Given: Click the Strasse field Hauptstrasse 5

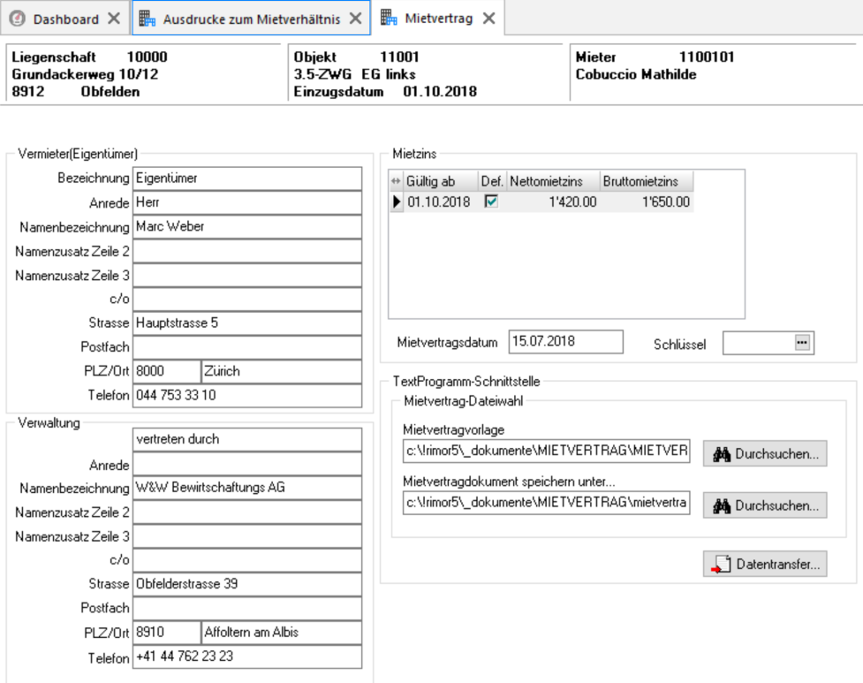Looking at the screenshot, I should tap(247, 323).
